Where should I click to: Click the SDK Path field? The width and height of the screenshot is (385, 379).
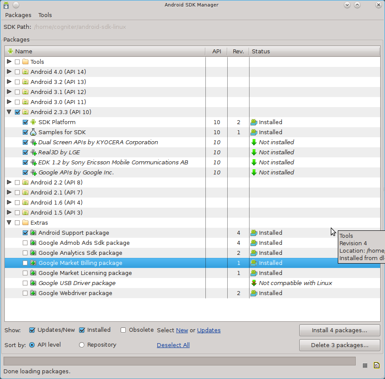pyautogui.click(x=80, y=27)
